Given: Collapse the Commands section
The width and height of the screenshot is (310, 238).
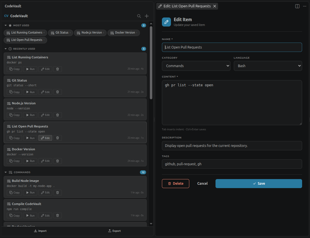Looking at the screenshot, I should click(6, 172).
